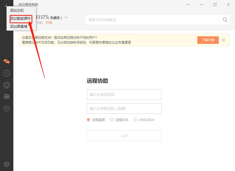235x171 pixels.
Task: Select the CMD/SSH radio button
Action: pos(135,120)
